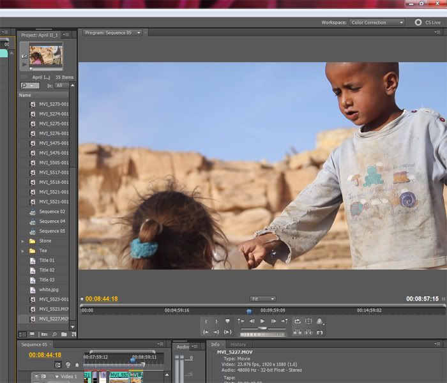Toggle Video 1 track visibility eye
Viewport: 447px width, 383px height.
(x=37, y=377)
